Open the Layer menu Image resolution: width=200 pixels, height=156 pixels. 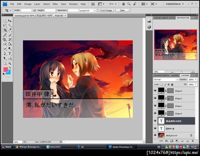point(37,4)
